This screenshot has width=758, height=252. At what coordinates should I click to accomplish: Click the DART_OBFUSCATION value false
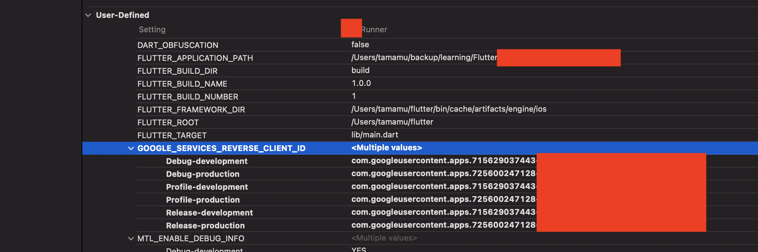point(360,45)
